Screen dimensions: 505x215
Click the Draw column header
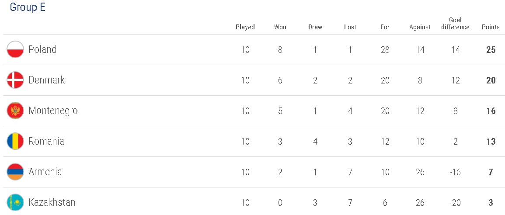[x=315, y=27]
